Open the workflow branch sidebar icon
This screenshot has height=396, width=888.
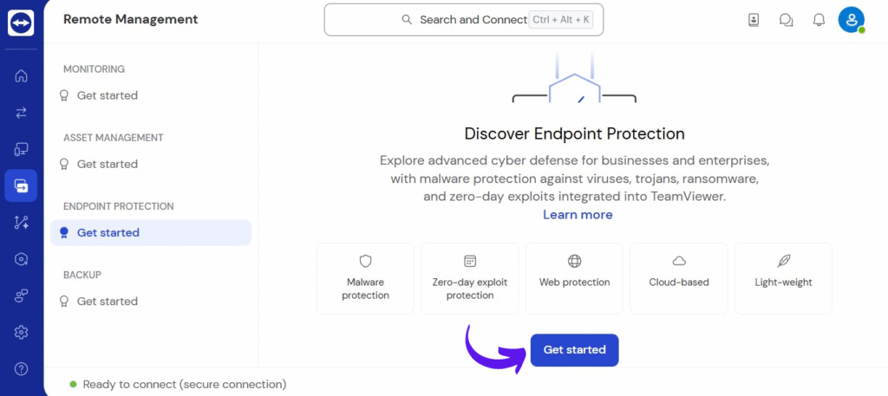click(x=21, y=223)
